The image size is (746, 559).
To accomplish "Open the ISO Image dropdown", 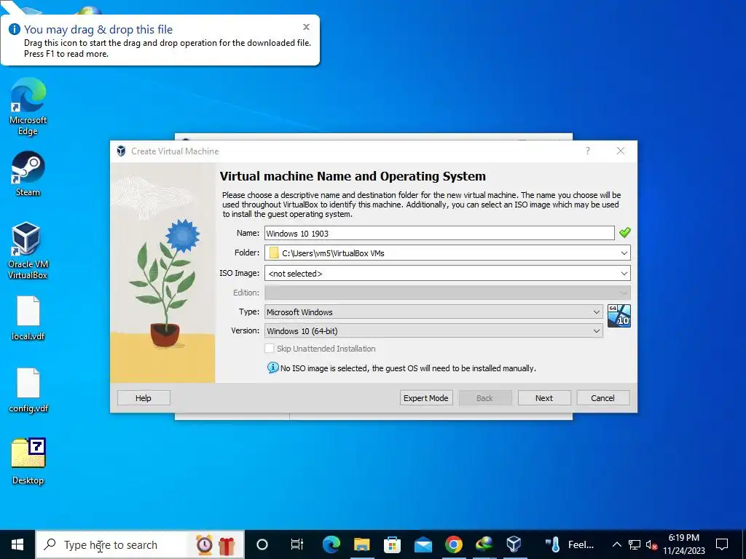I will 624,274.
